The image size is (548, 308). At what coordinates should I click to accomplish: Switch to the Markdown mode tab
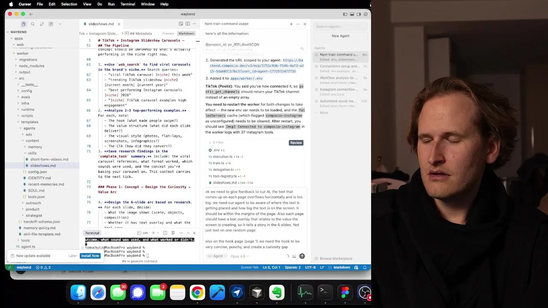(186, 33)
